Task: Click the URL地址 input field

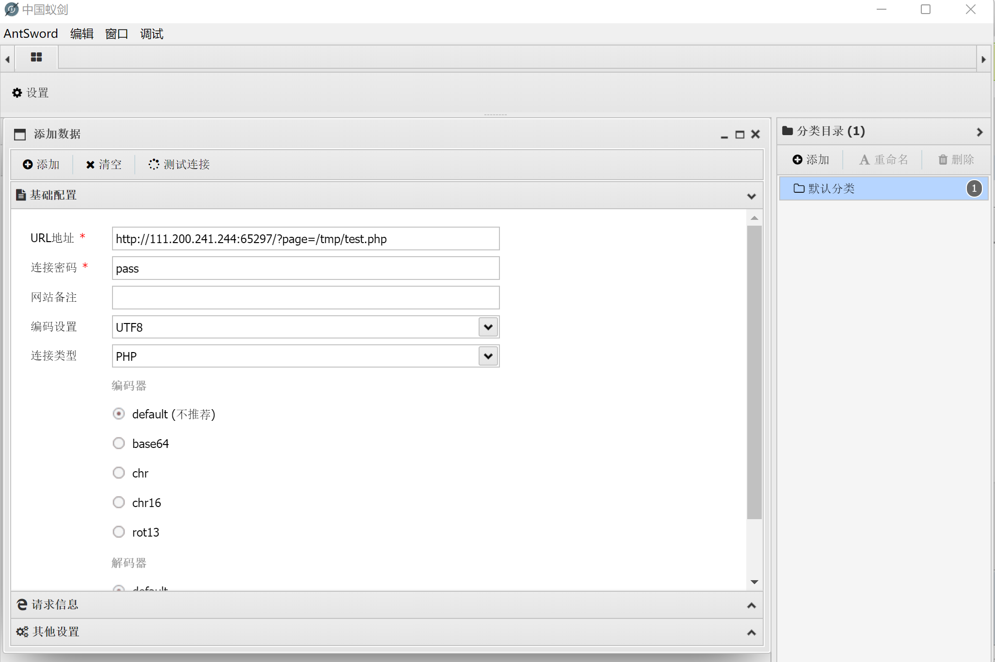Action: [x=305, y=239]
